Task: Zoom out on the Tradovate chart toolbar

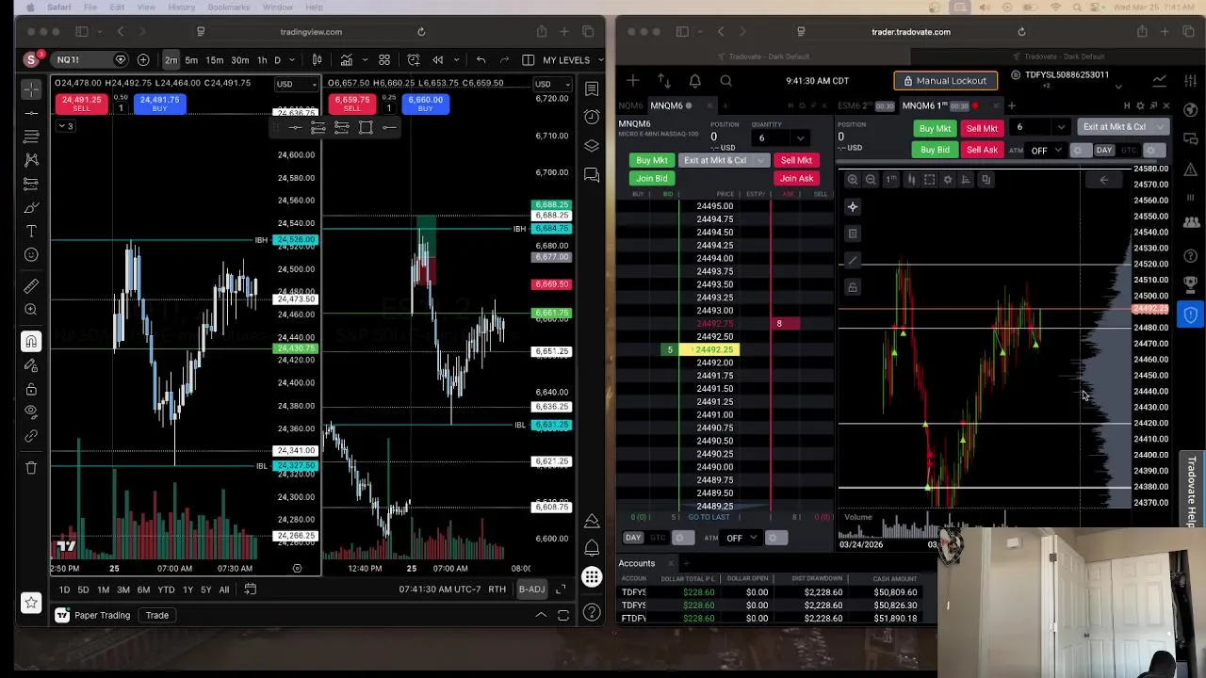Action: [871, 179]
